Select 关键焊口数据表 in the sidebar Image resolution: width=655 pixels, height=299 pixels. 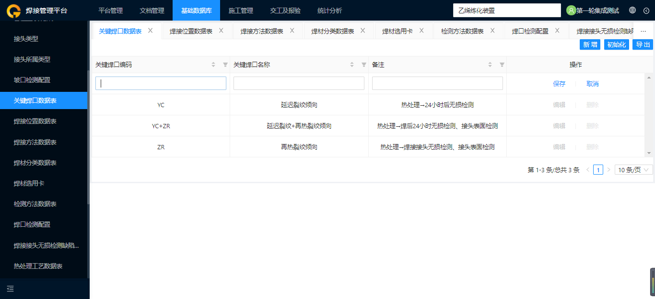[x=44, y=100]
